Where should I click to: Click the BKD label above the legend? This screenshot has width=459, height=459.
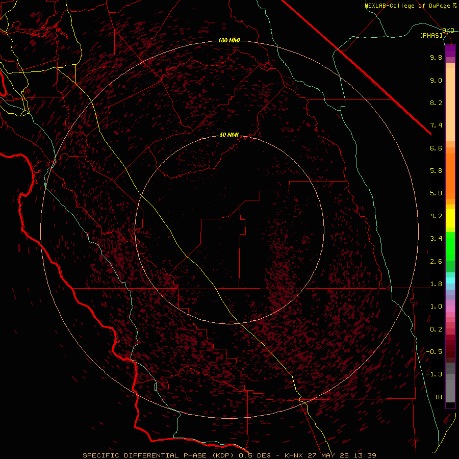coord(448,31)
